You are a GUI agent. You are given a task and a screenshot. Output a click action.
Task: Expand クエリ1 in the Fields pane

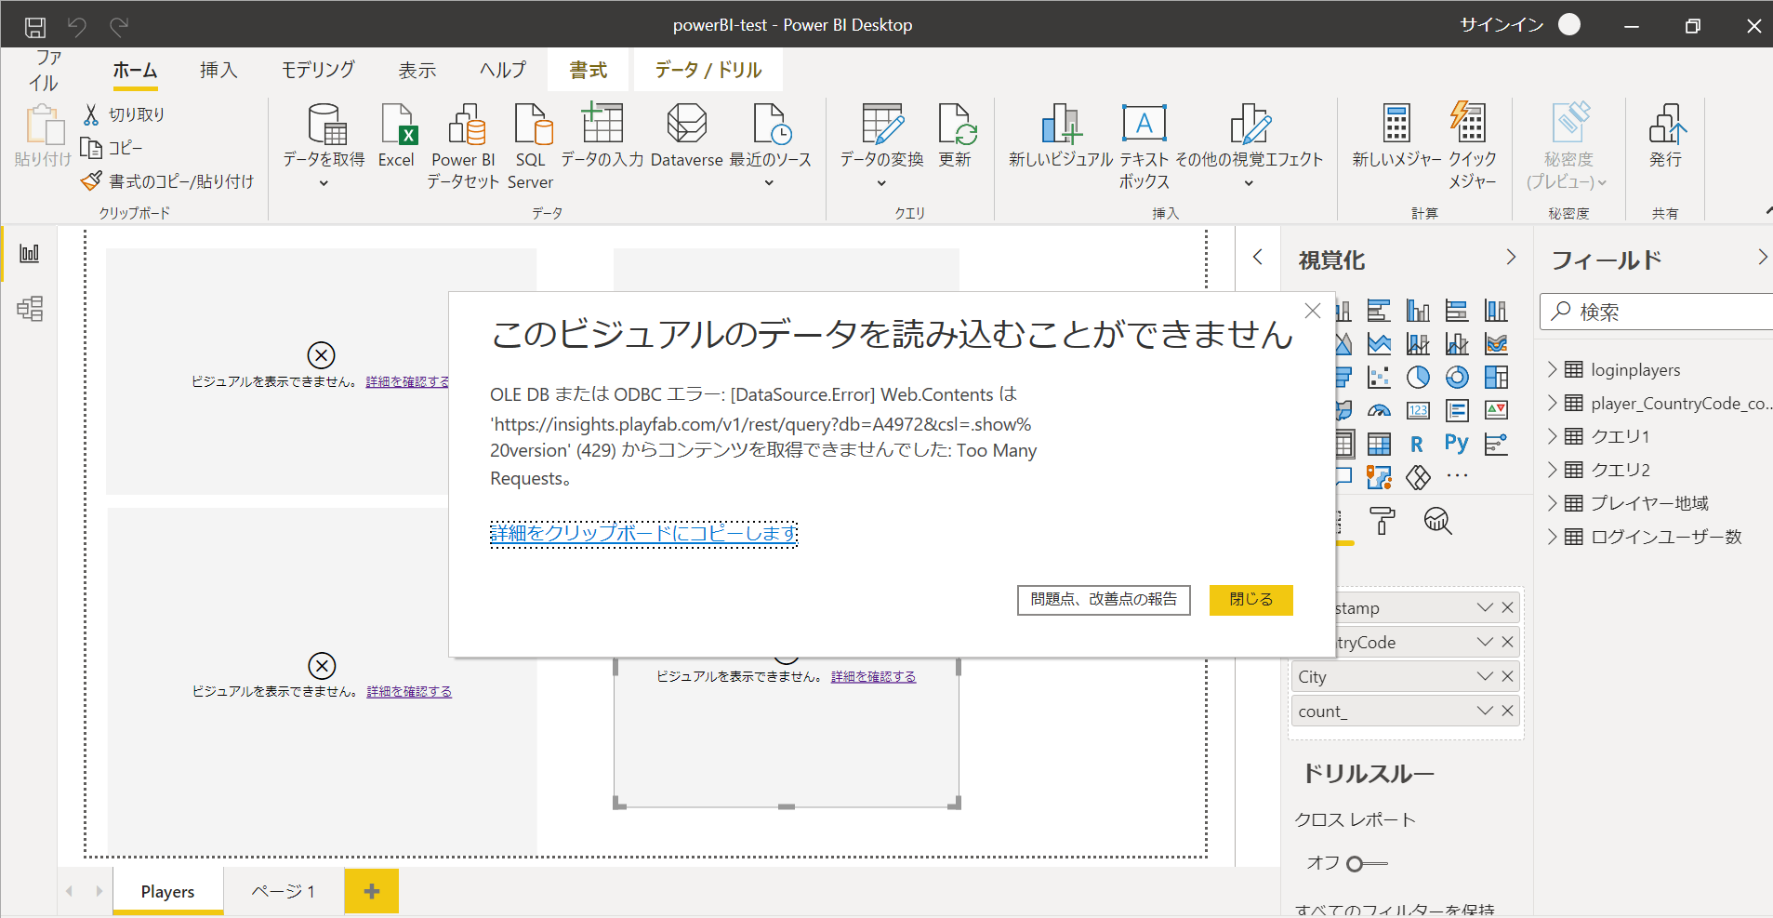(1555, 436)
